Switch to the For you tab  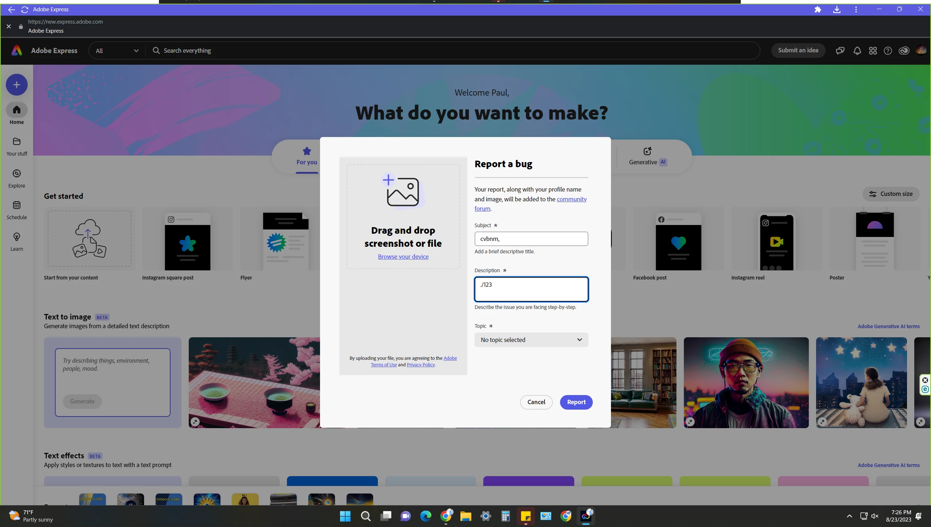coord(307,156)
